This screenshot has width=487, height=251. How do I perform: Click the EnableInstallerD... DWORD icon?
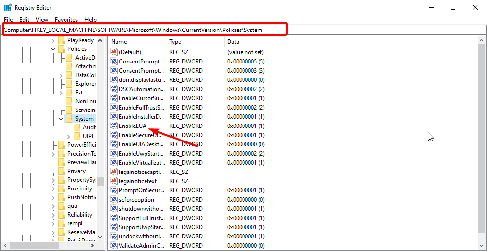114,117
